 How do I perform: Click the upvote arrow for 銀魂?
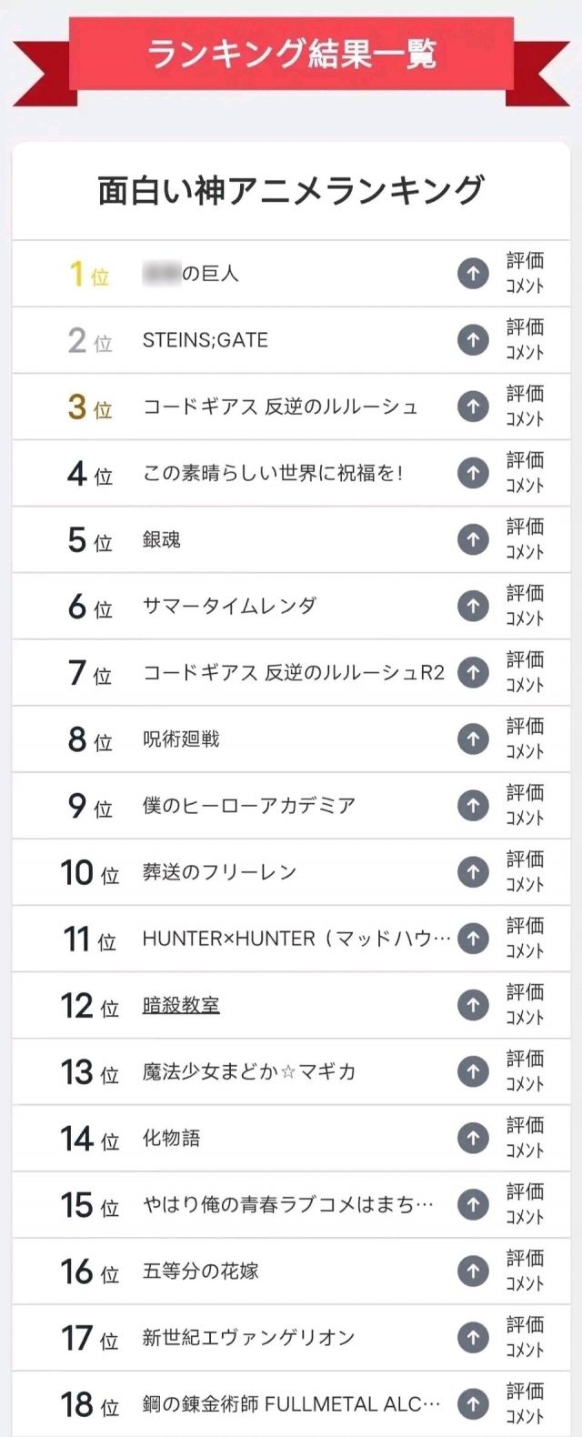tap(473, 539)
